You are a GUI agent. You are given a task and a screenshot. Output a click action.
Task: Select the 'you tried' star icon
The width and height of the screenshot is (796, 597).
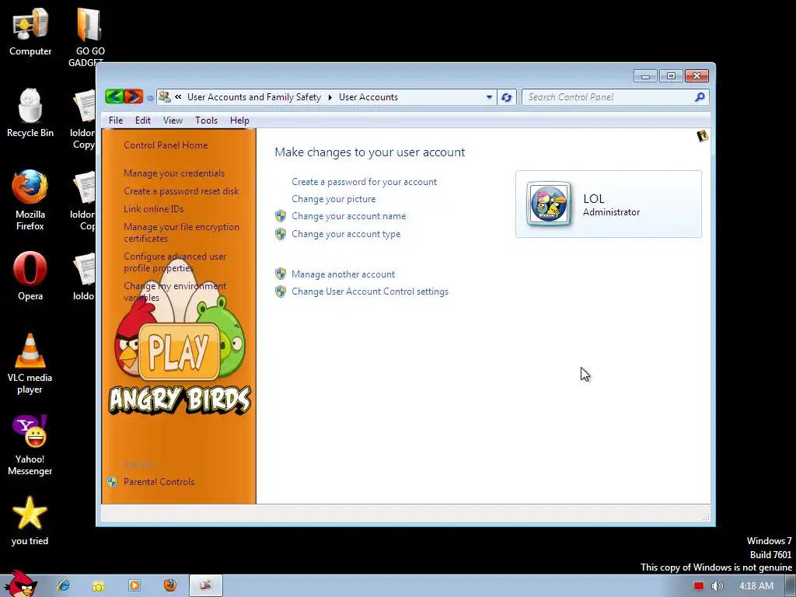point(30,521)
